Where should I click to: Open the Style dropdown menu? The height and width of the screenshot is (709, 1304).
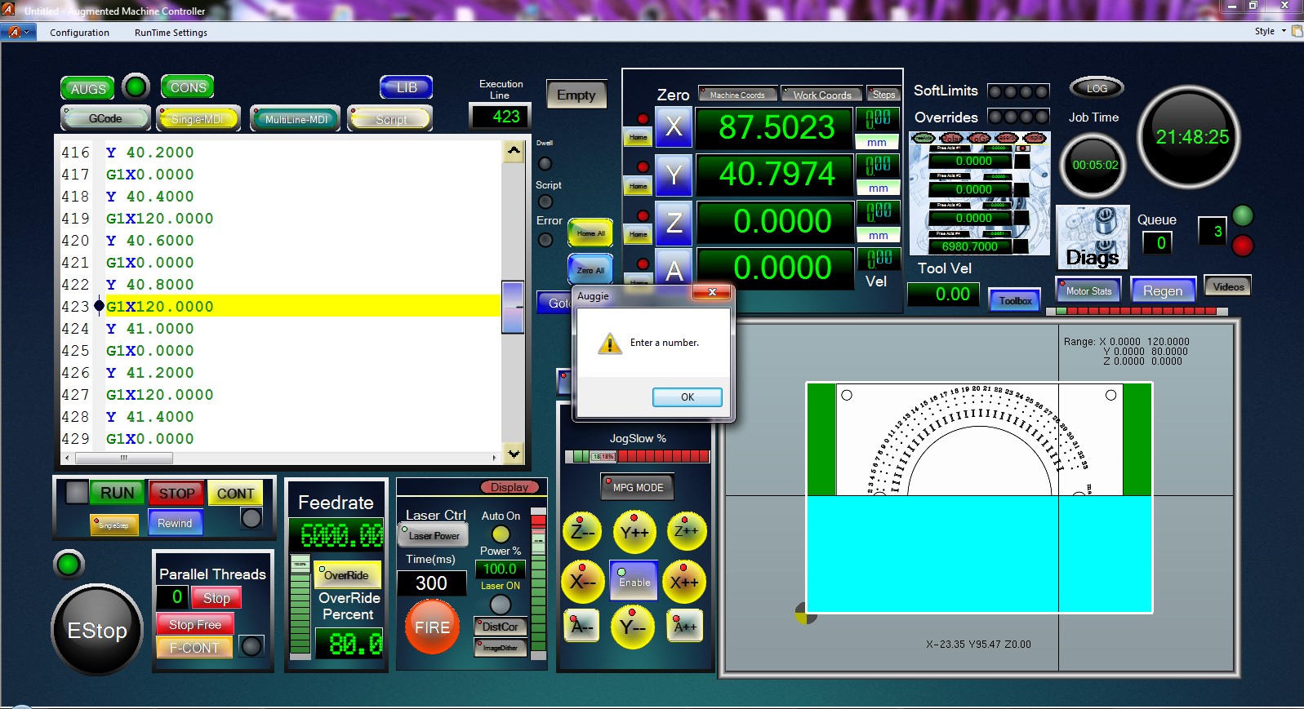click(x=1270, y=31)
